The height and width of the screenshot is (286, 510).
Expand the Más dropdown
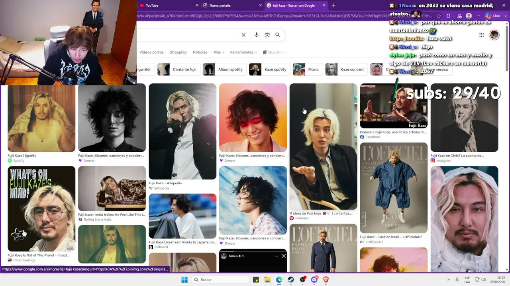[x=219, y=52]
